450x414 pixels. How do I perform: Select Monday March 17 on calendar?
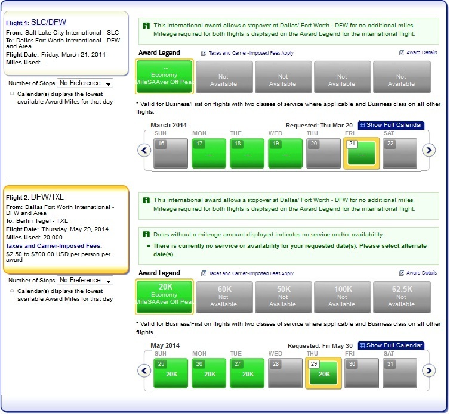[x=209, y=153]
